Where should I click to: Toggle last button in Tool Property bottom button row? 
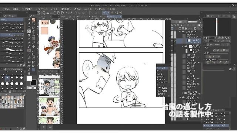pyautogui.click(x=226, y=62)
